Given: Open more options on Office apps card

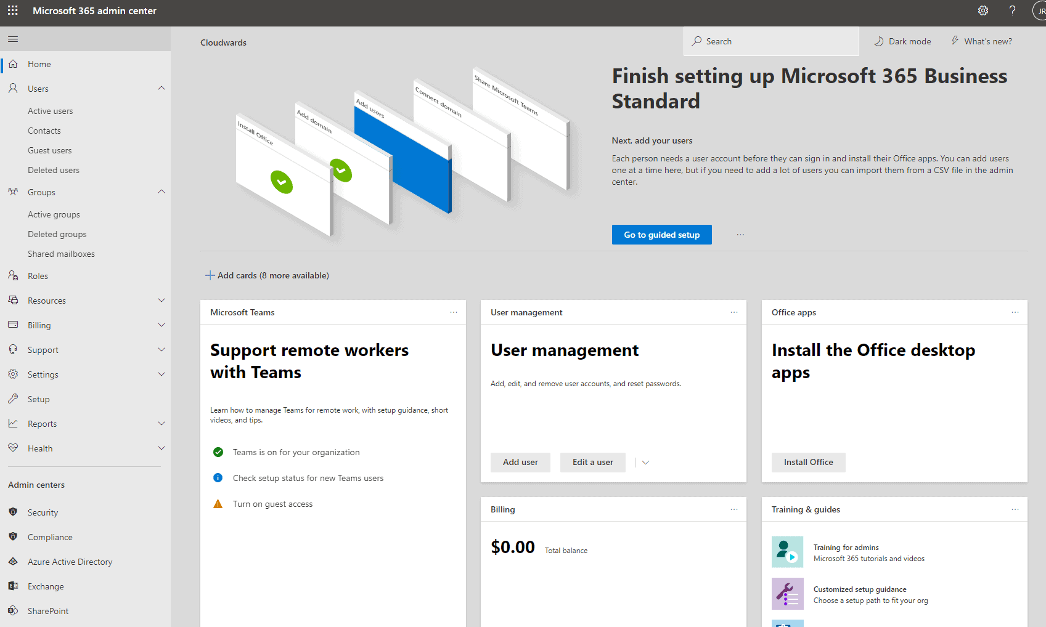Looking at the screenshot, I should [x=1015, y=312].
